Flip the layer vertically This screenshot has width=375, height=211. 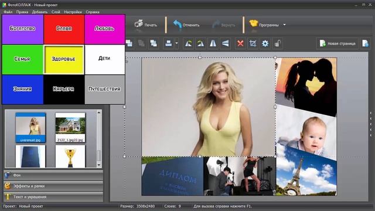coord(225,43)
